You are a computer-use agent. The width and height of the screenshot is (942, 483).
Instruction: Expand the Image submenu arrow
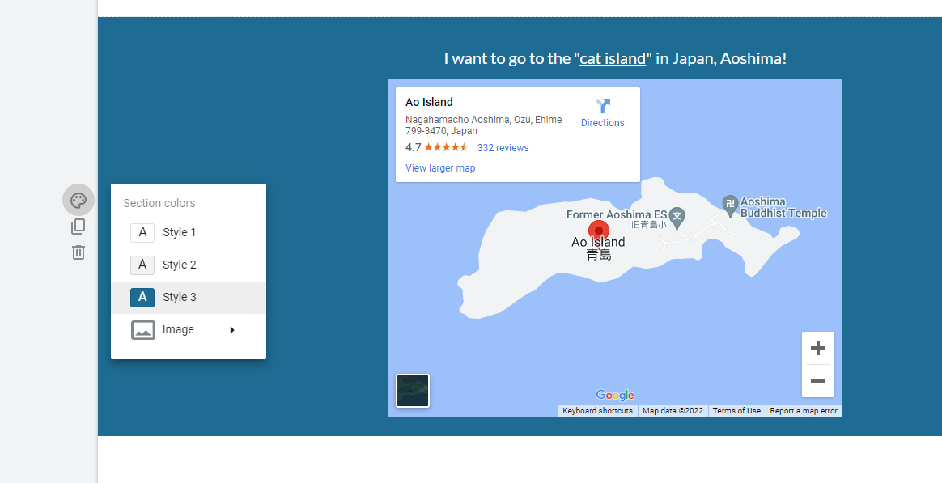[x=232, y=330]
